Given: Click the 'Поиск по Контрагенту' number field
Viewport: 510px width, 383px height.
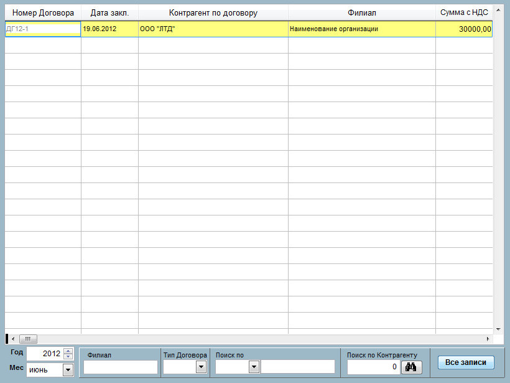Looking at the screenshot, I should point(373,367).
